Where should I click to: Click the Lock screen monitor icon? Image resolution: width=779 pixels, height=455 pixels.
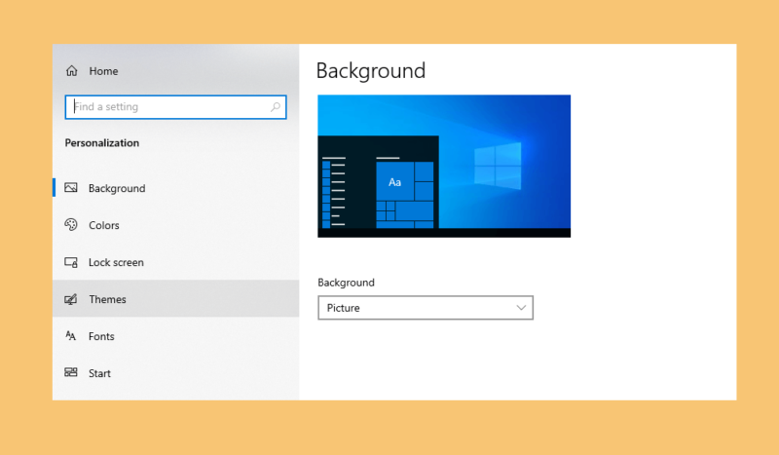[x=71, y=262]
